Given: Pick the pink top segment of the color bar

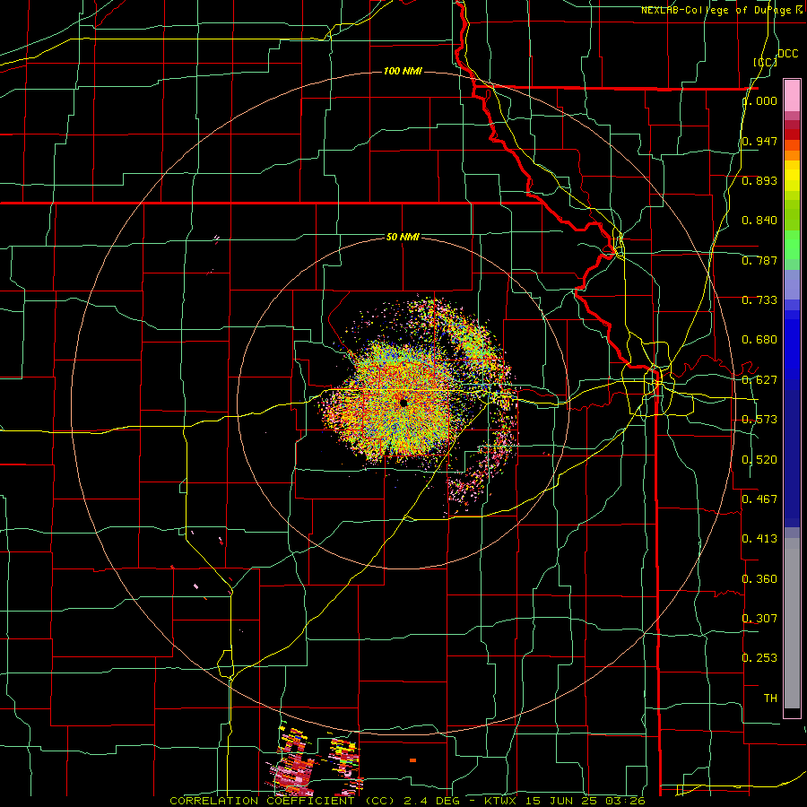Looking at the screenshot, I should coord(792,95).
